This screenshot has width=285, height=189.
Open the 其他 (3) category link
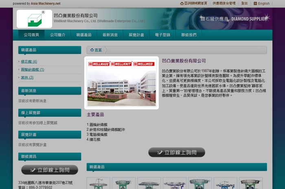27,78
